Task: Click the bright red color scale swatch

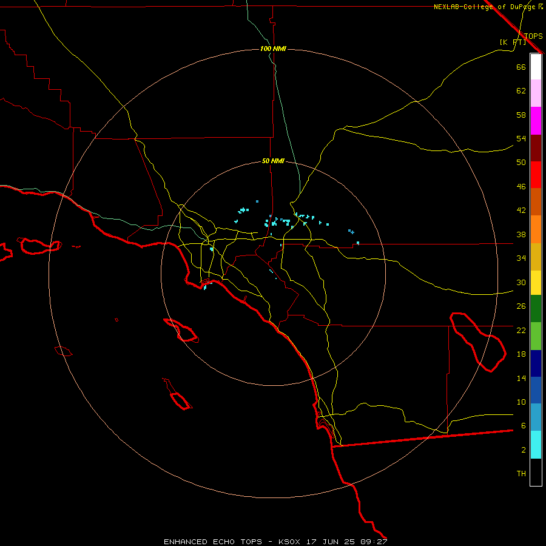Action: pyautogui.click(x=536, y=175)
